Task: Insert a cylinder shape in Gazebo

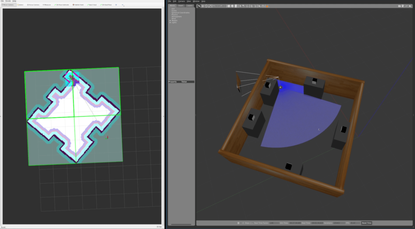Action: 236,6
